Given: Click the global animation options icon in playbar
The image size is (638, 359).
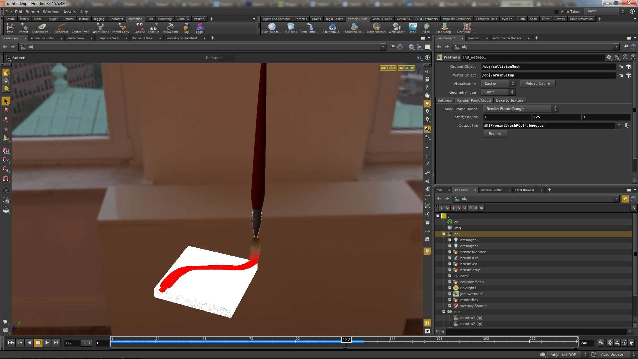Looking at the screenshot, I should 631,343.
